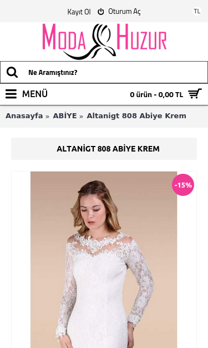Click the » separator after ABİYE
This screenshot has width=208, height=348.
tap(81, 116)
